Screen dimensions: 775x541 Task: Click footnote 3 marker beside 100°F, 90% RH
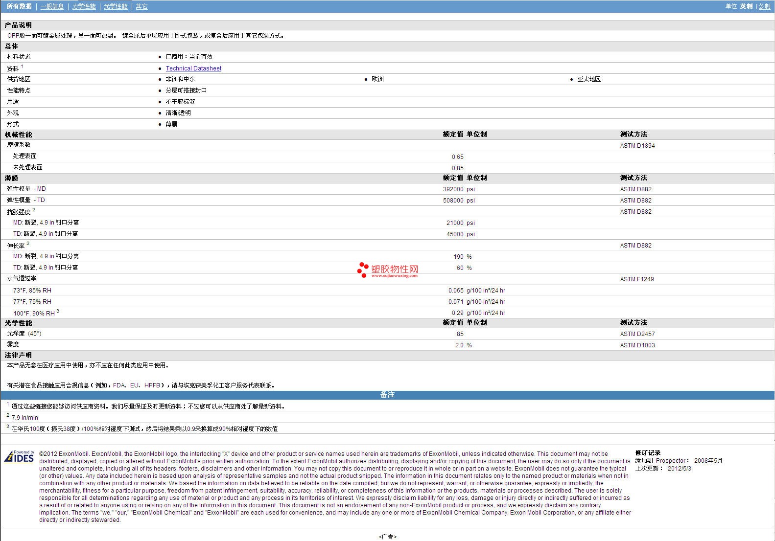coord(58,311)
